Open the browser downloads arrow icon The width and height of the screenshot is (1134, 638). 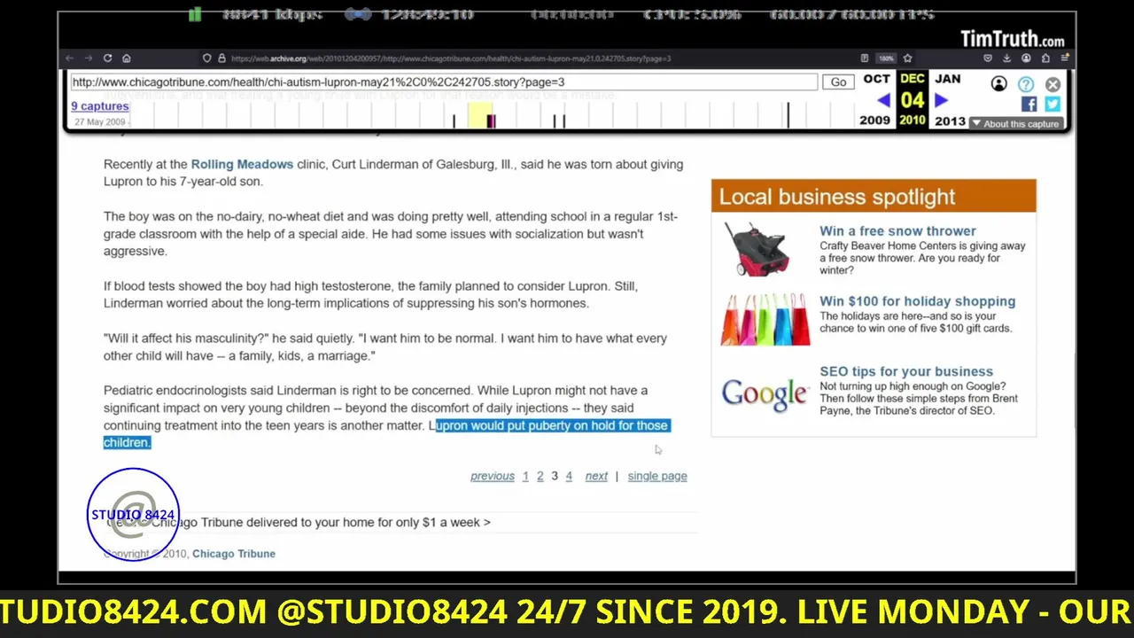tap(1008, 58)
